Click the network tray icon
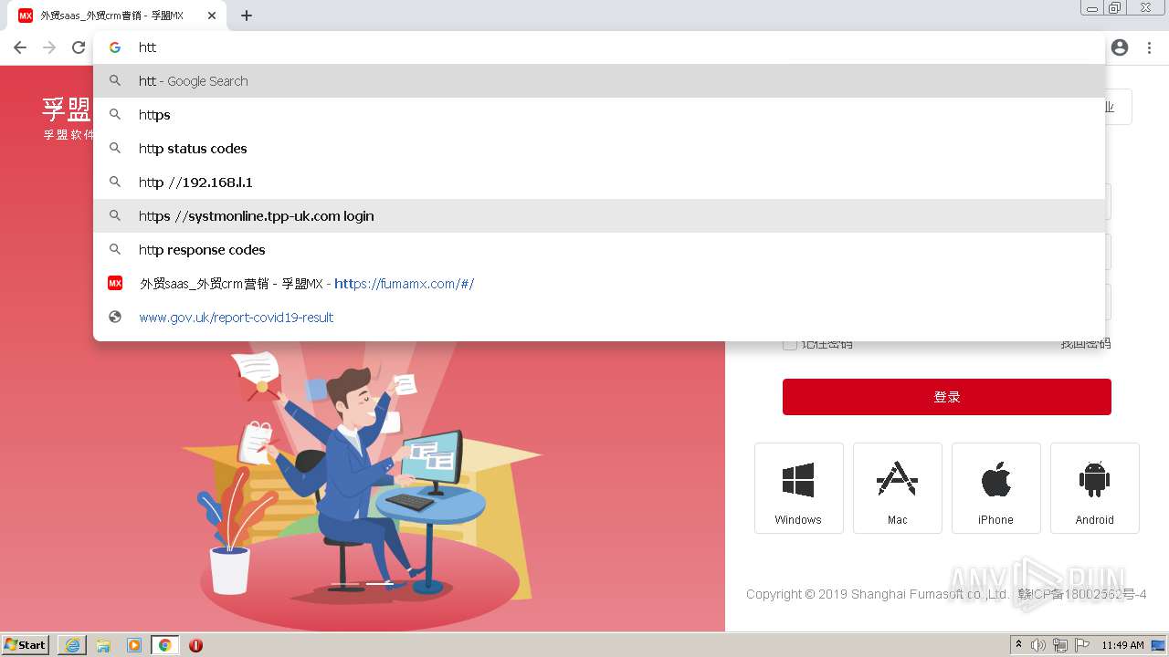 point(1060,645)
